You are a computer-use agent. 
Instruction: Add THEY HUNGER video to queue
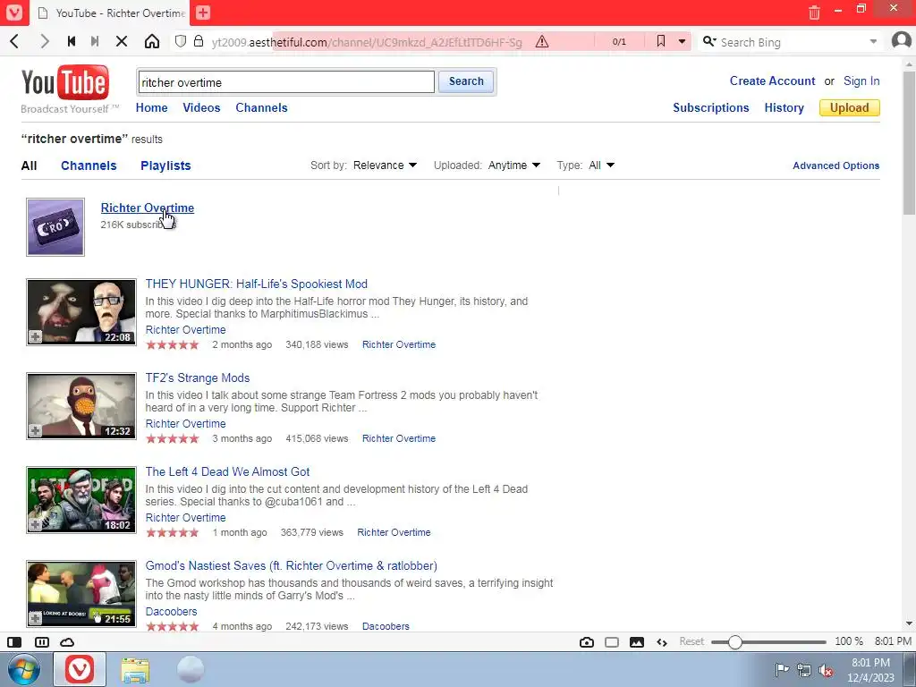pyautogui.click(x=36, y=337)
